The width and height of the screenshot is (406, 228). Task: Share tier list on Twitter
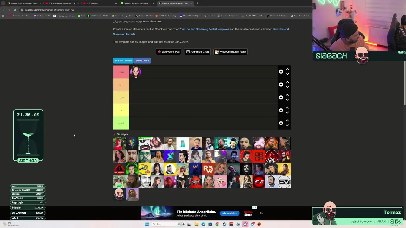[123, 60]
